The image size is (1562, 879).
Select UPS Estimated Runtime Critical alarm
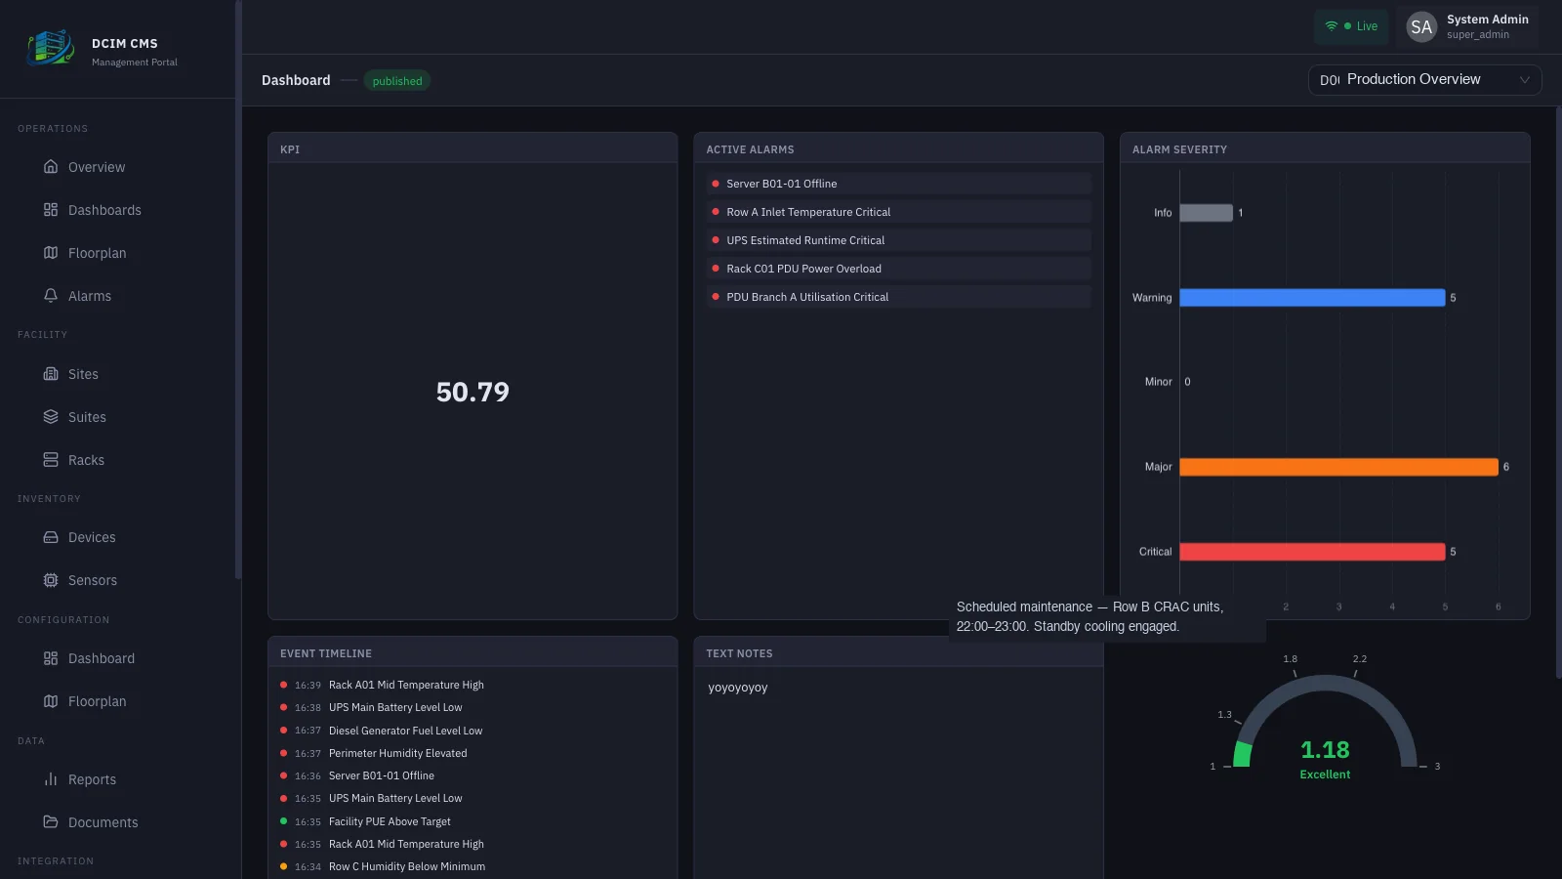click(898, 240)
